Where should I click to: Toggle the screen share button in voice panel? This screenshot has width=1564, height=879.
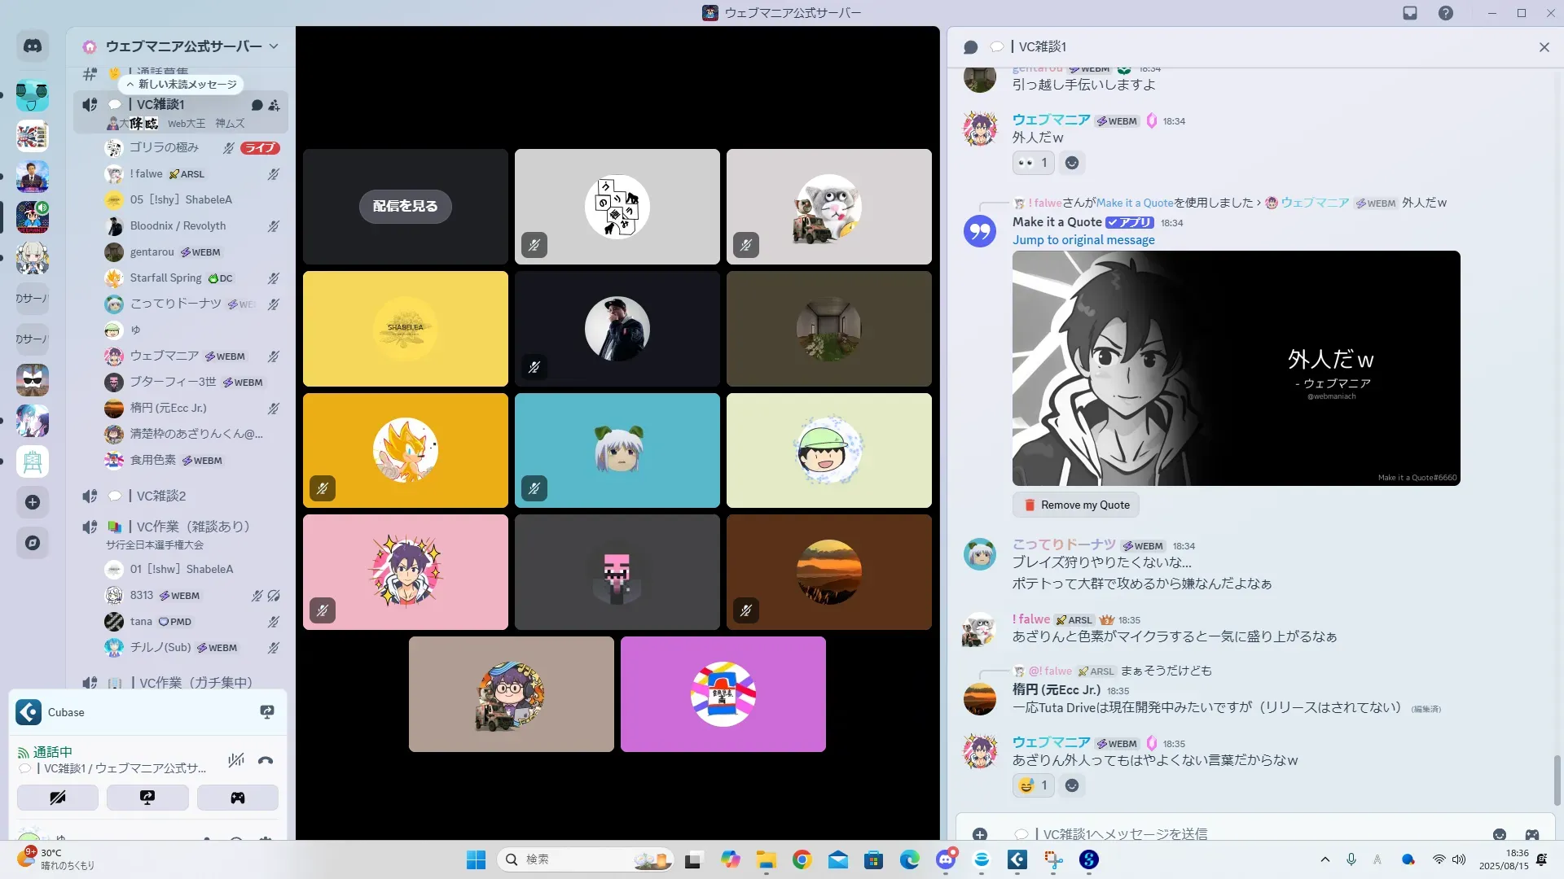pyautogui.click(x=147, y=798)
